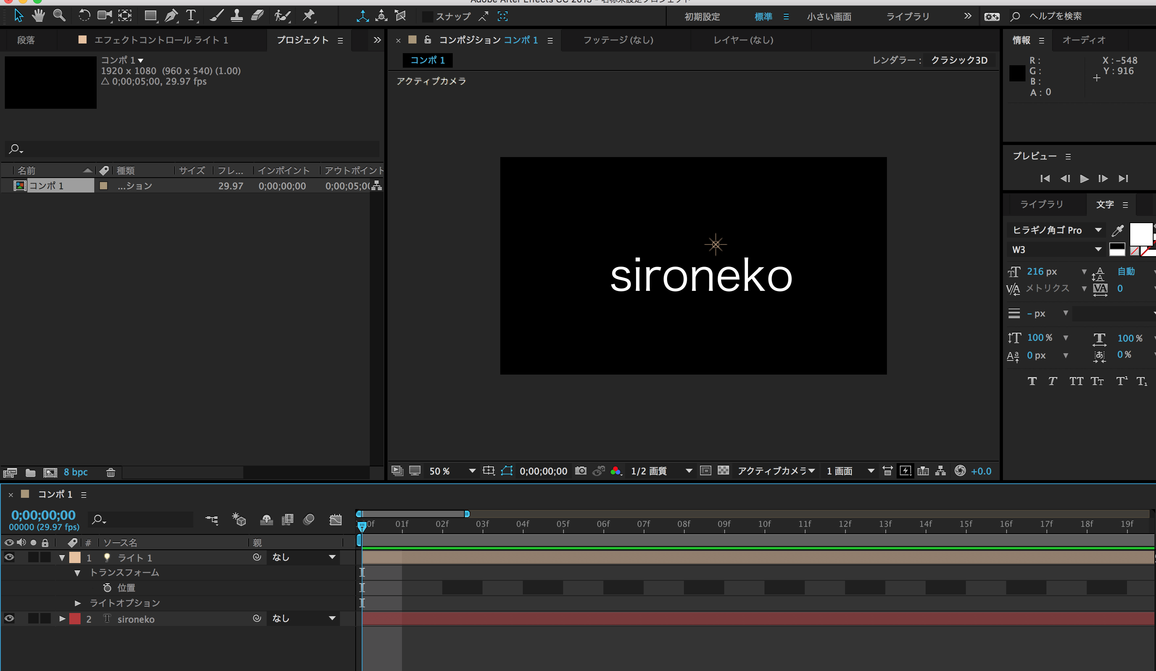Switch to the エフェクトコントロール ライト 1 tab
The width and height of the screenshot is (1156, 671).
click(161, 40)
